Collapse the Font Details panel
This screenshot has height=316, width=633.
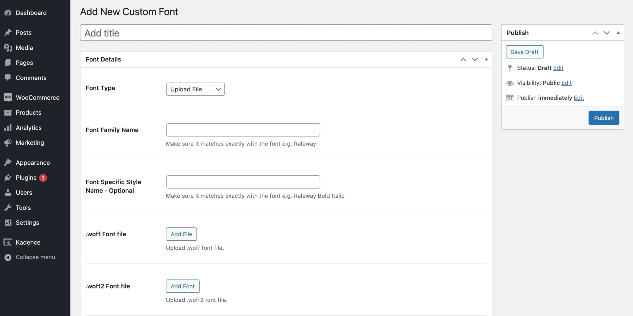click(x=486, y=59)
